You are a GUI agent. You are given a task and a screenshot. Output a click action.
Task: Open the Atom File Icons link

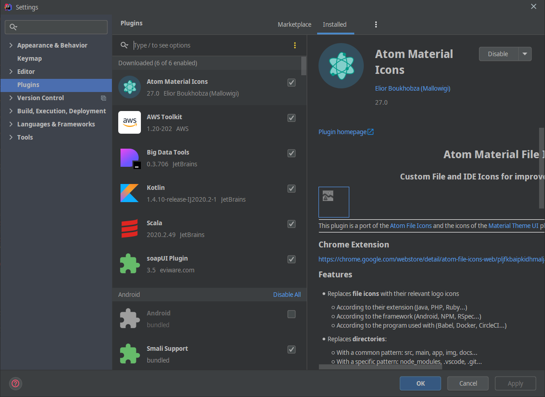coord(411,226)
